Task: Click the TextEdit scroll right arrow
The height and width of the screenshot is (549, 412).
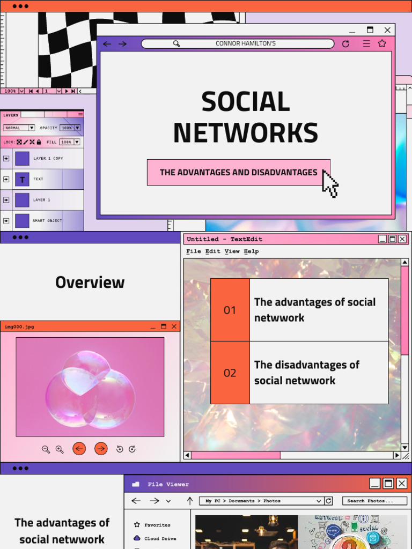Action: [x=396, y=455]
